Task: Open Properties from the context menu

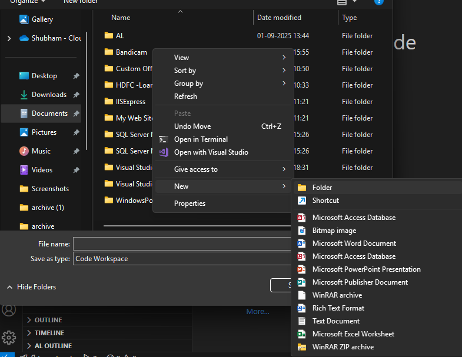Action: 190,203
